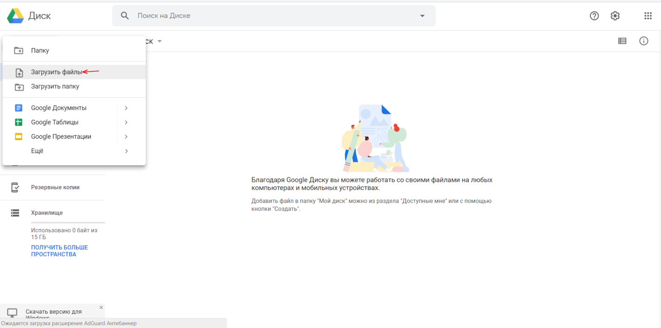Select 'Загрузить папку' menu item
Image resolution: width=661 pixels, height=328 pixels.
74,87
